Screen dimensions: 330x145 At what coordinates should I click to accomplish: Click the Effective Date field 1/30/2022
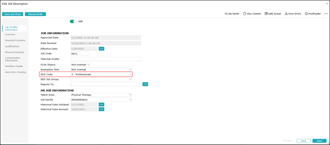click(84, 49)
